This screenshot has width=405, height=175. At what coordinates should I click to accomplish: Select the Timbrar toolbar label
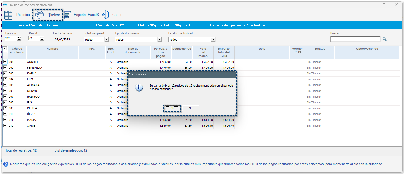click(x=54, y=15)
